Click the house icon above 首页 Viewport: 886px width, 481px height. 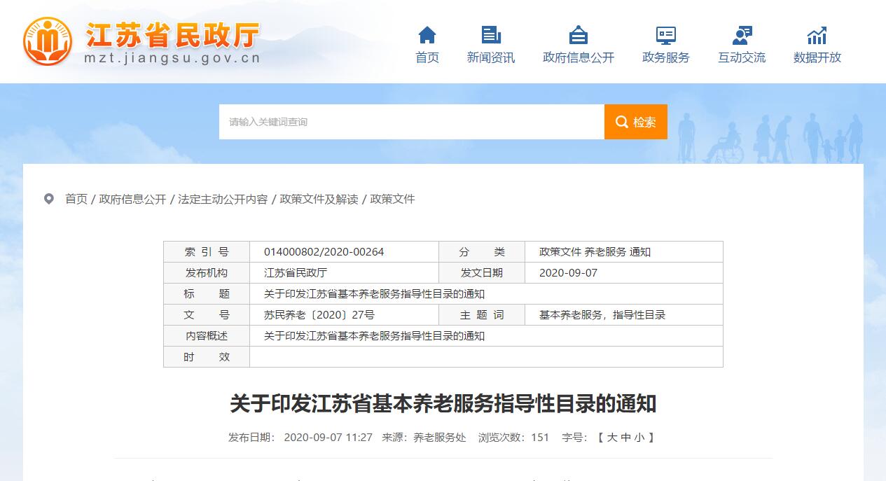coord(427,35)
